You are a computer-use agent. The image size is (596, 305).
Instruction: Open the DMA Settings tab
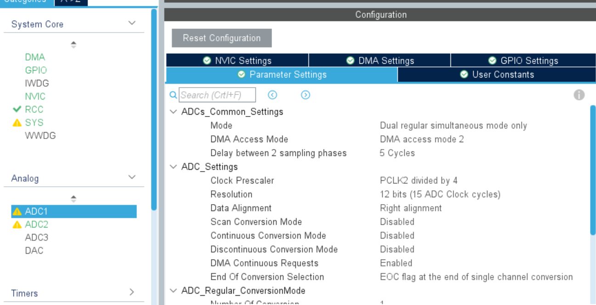click(380, 61)
